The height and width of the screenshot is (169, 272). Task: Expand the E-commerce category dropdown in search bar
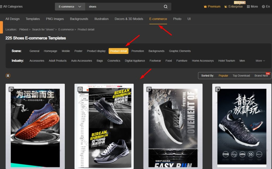coord(70,6)
